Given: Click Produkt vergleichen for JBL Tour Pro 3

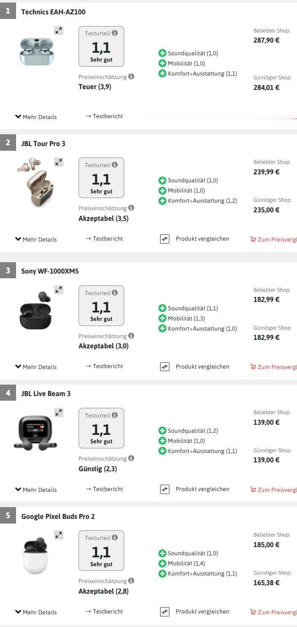Looking at the screenshot, I should tap(202, 239).
